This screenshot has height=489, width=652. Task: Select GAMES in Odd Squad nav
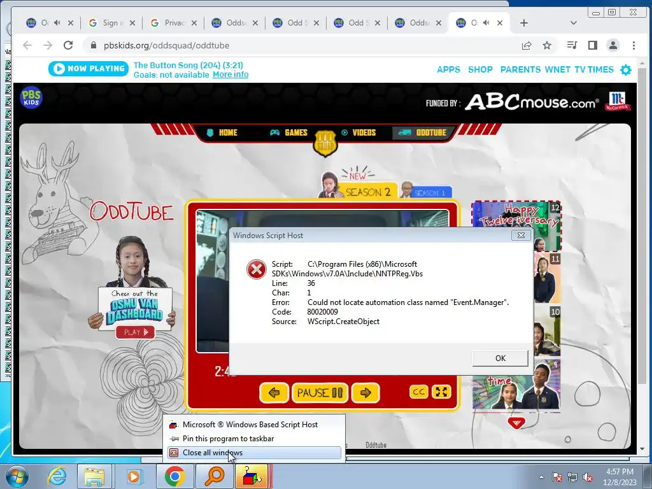(x=288, y=132)
